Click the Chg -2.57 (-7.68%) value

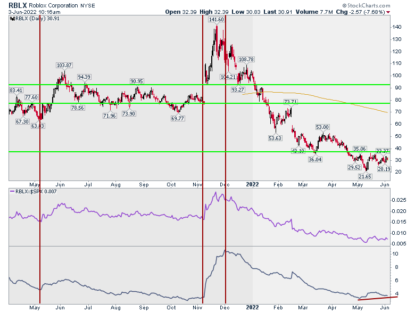click(x=361, y=12)
